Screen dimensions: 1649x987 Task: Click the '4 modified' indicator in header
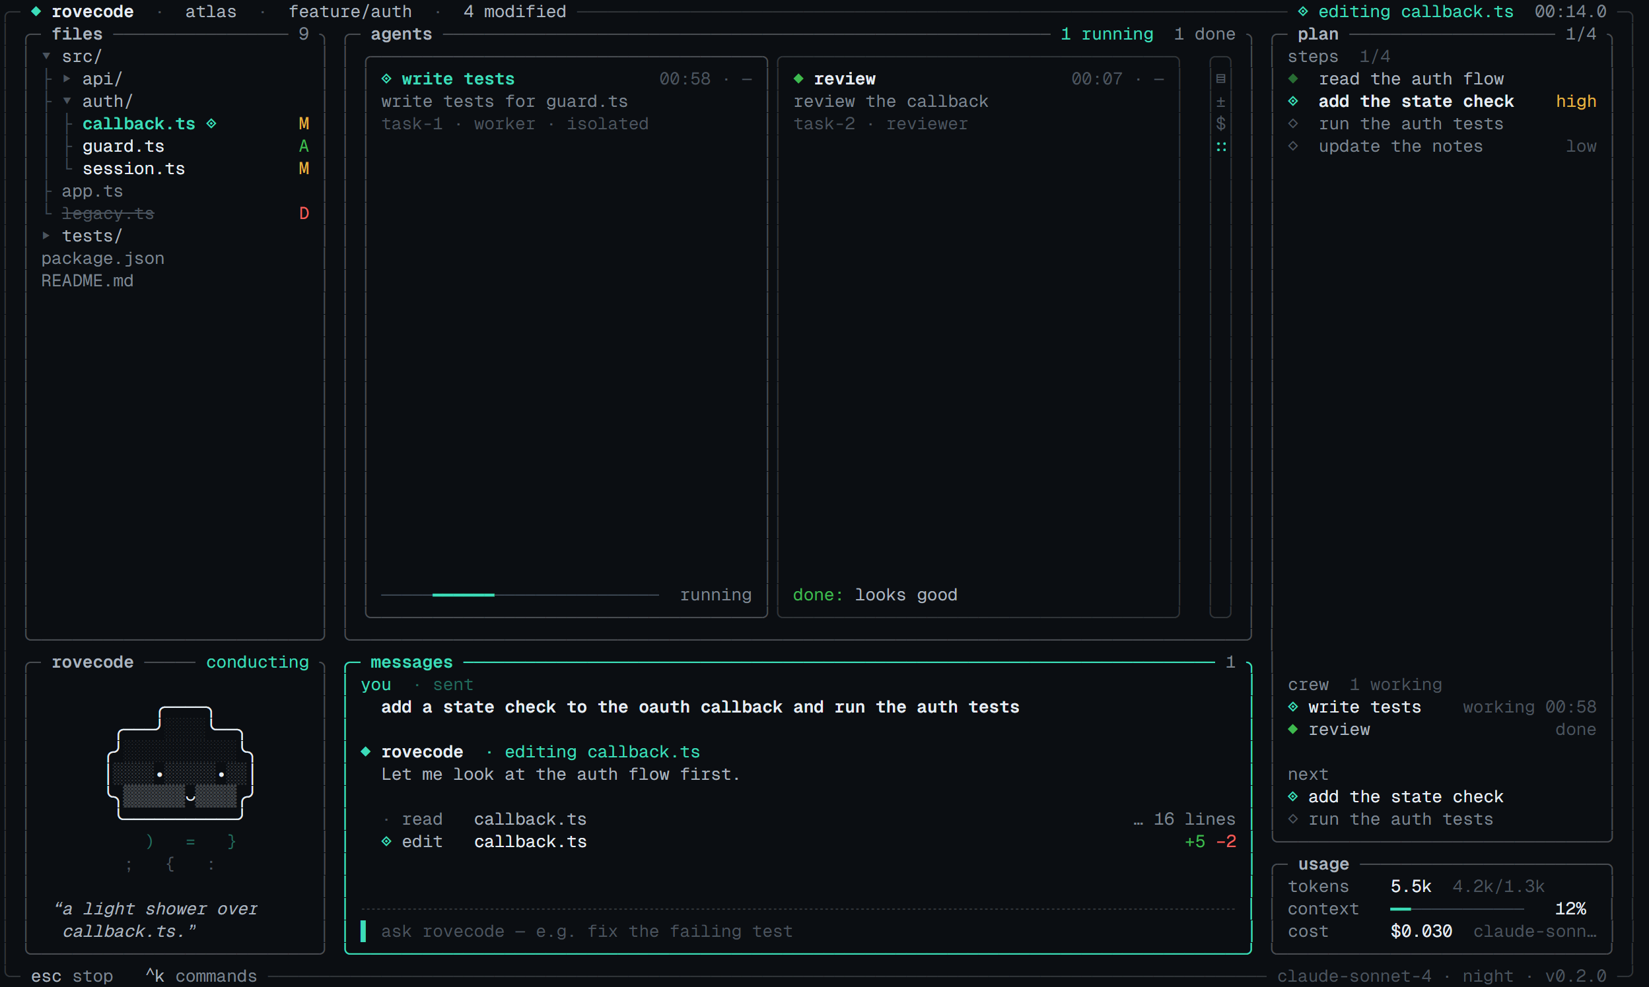coord(514,11)
